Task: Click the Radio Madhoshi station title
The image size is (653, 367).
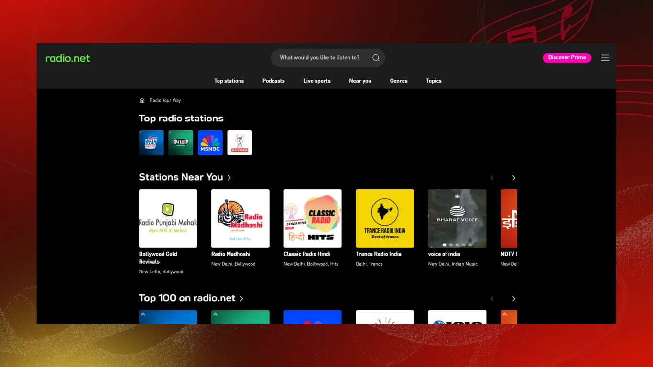Action: point(230,254)
